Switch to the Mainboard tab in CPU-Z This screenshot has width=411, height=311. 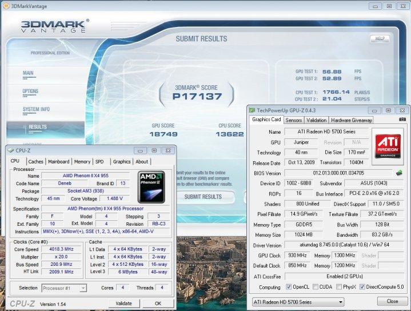pyautogui.click(x=58, y=162)
